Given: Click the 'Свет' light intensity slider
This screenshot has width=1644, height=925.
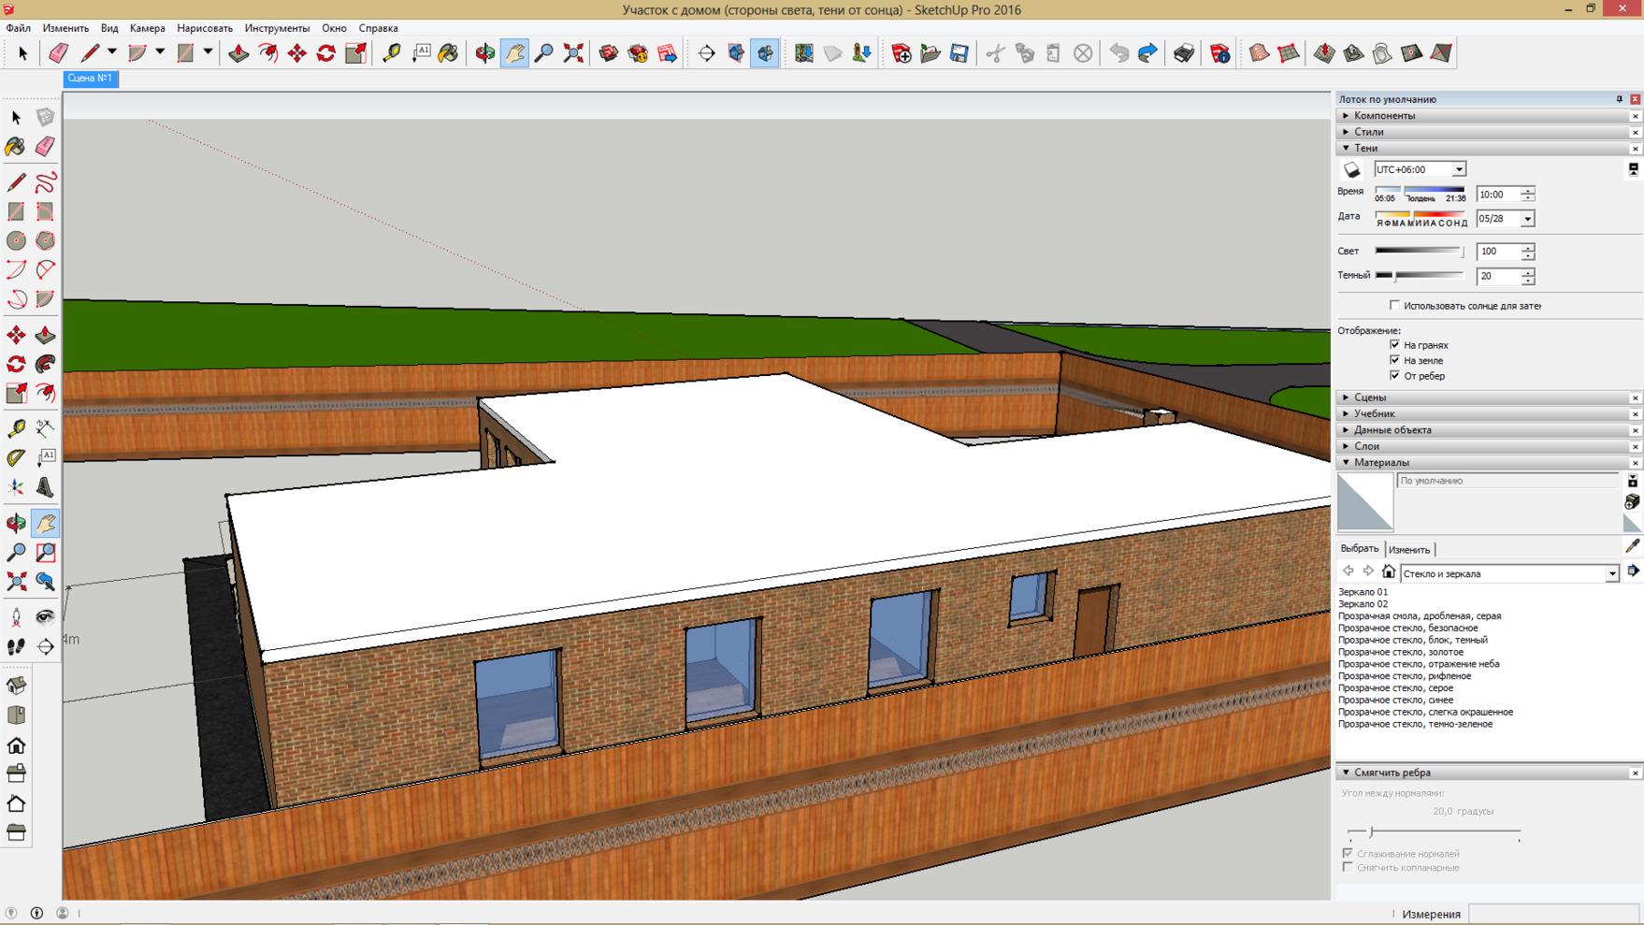Looking at the screenshot, I should pos(1419,252).
